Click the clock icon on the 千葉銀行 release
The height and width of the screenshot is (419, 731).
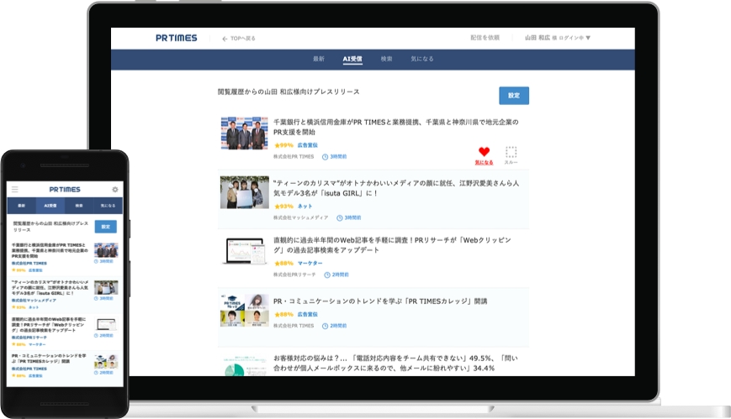point(325,157)
